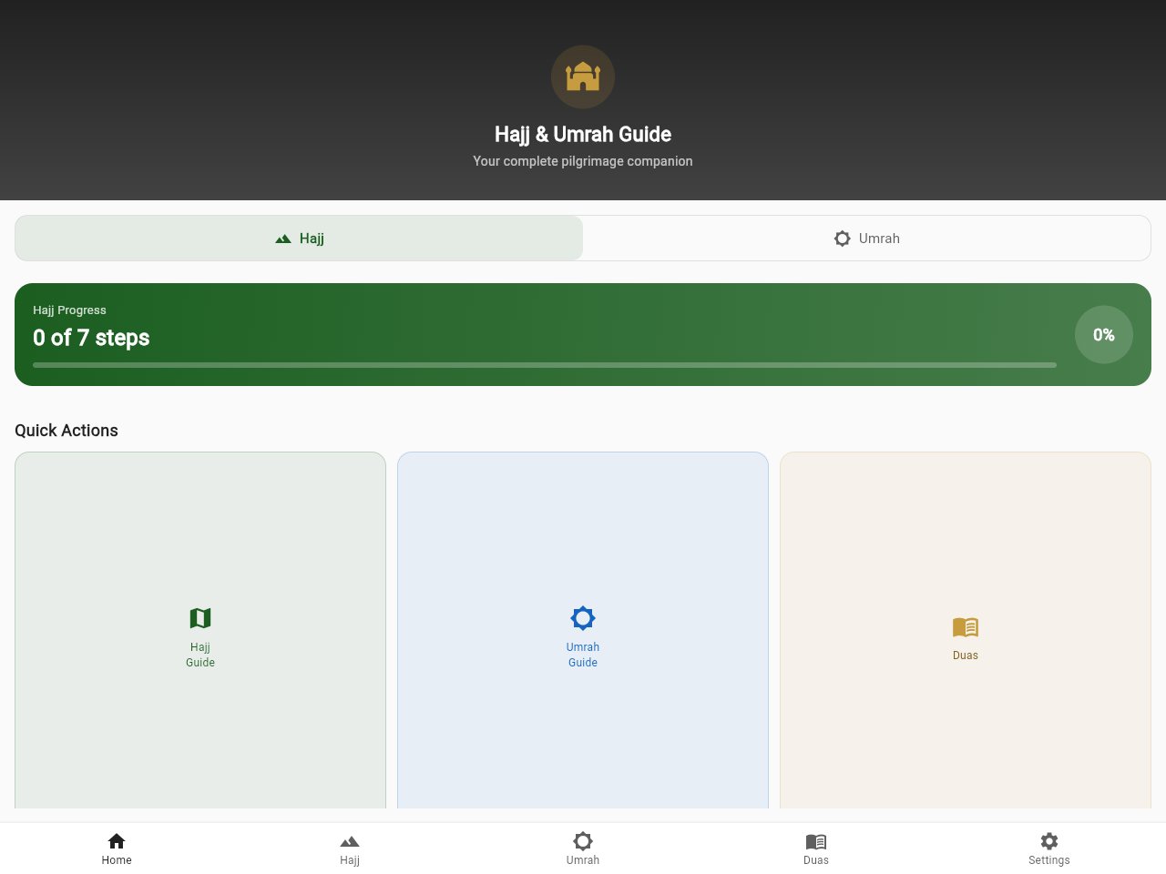Open the Umrah Guide quick action card

tap(583, 630)
